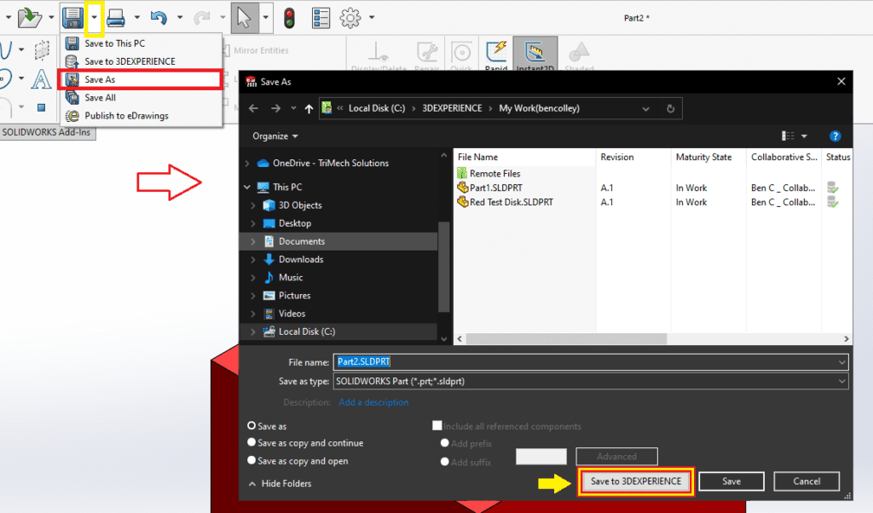Check Include all referenced components

click(x=437, y=425)
